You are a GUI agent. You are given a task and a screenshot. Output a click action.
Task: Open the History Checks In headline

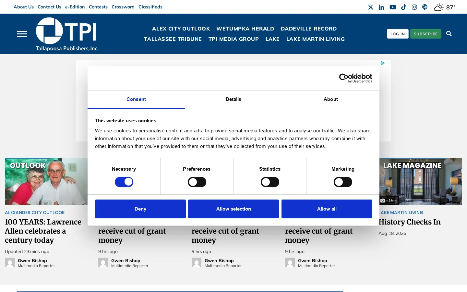(410, 222)
